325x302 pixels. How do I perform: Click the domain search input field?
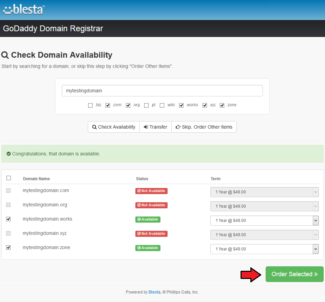[162, 91]
